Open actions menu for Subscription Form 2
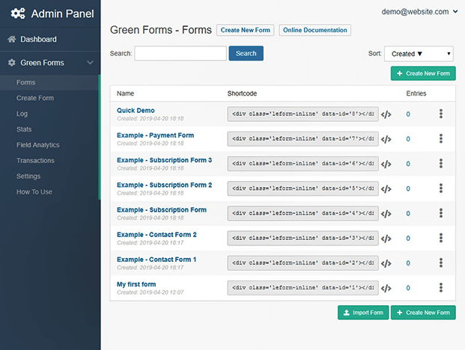This screenshot has height=350, width=465. click(441, 188)
